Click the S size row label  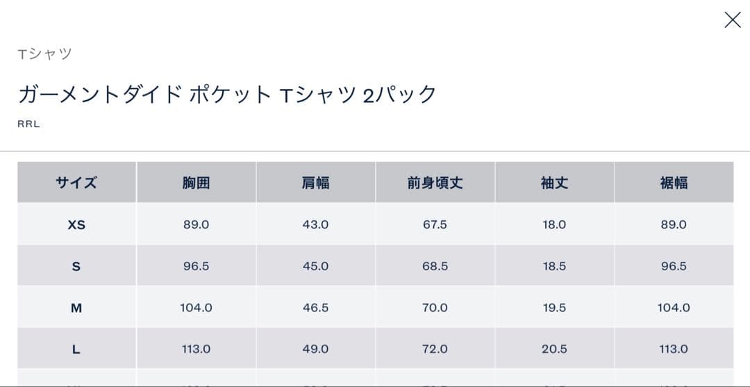[x=76, y=266]
